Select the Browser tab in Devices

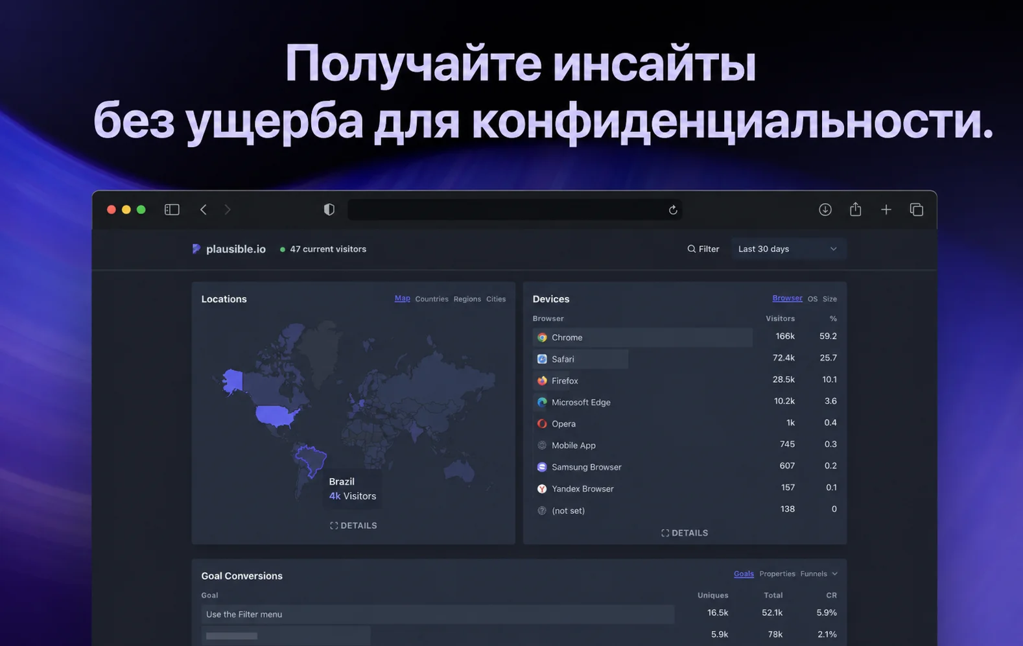787,298
